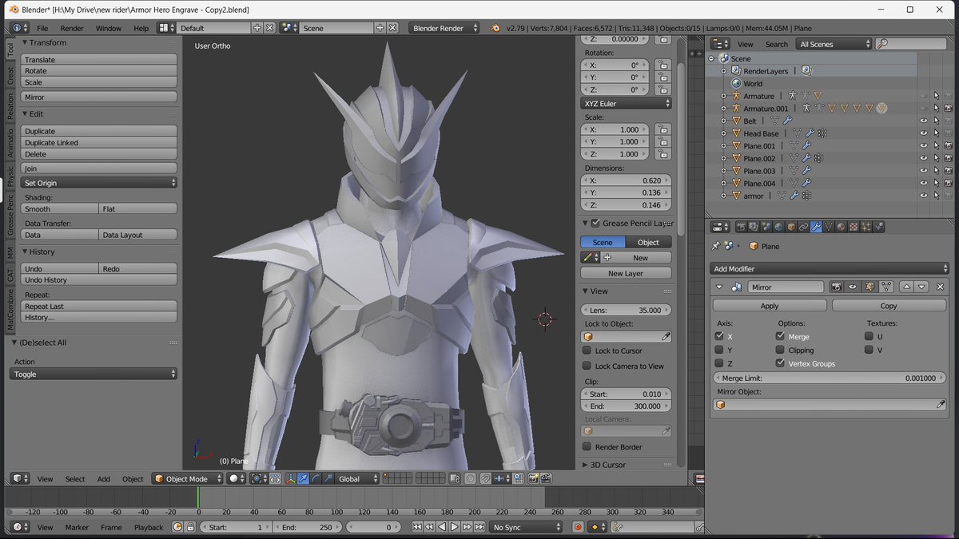Open the XYZ Euler rotation mode dropdown
The image size is (959, 539).
pyautogui.click(x=626, y=103)
